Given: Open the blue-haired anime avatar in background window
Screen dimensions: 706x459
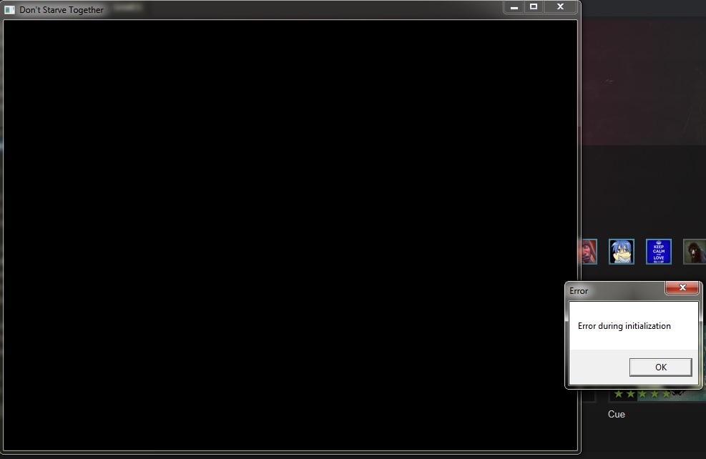Looking at the screenshot, I should point(622,252).
